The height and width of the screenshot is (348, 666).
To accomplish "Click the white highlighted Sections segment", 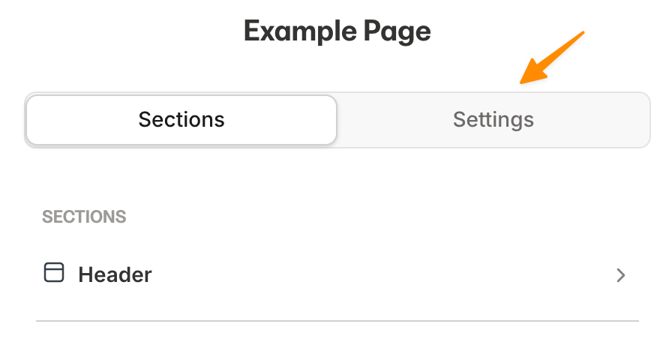I will [x=181, y=120].
